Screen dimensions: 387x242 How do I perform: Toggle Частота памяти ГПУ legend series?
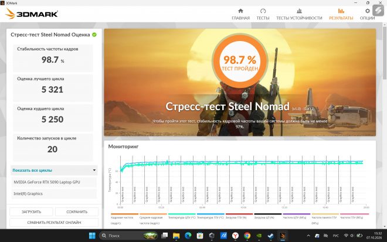click(325, 219)
